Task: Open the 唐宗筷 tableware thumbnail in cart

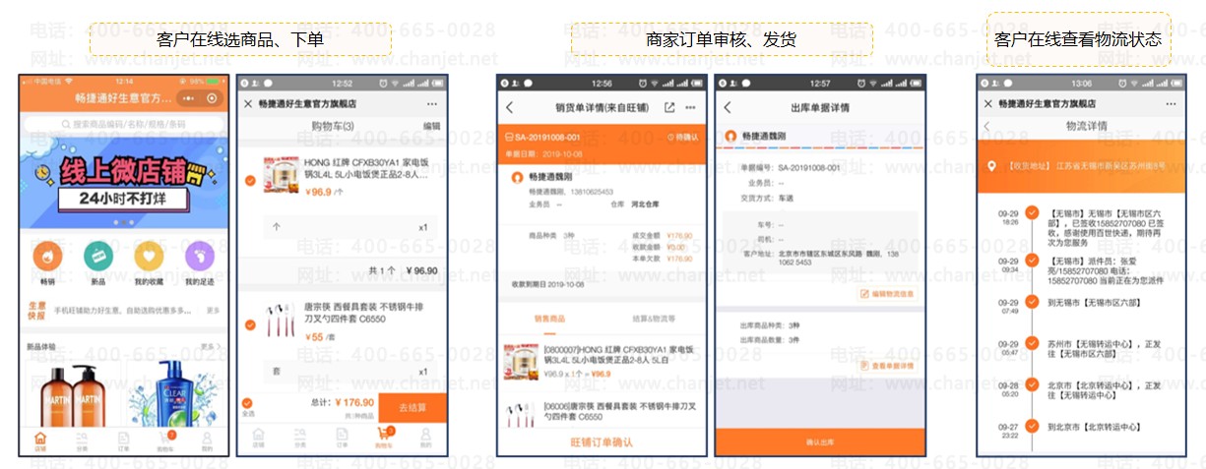Action: [x=282, y=321]
